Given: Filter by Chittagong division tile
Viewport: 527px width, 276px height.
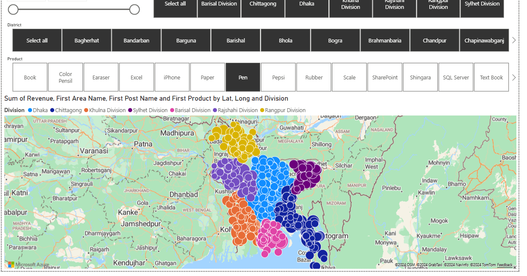Looking at the screenshot, I should (263, 4).
